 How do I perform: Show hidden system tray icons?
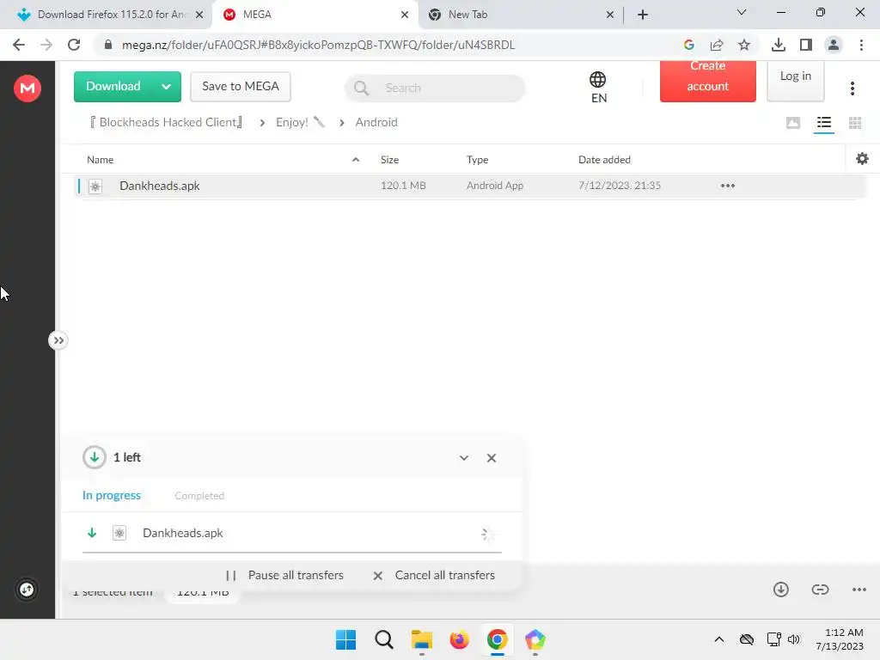tap(719, 639)
